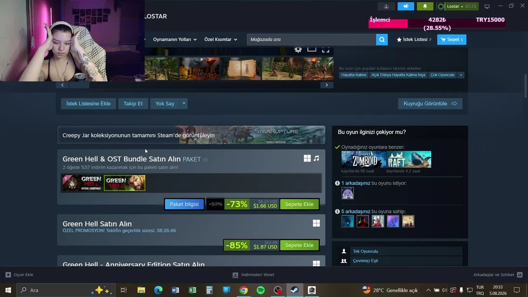Click the Çok Oyunculu tag

tap(442, 75)
